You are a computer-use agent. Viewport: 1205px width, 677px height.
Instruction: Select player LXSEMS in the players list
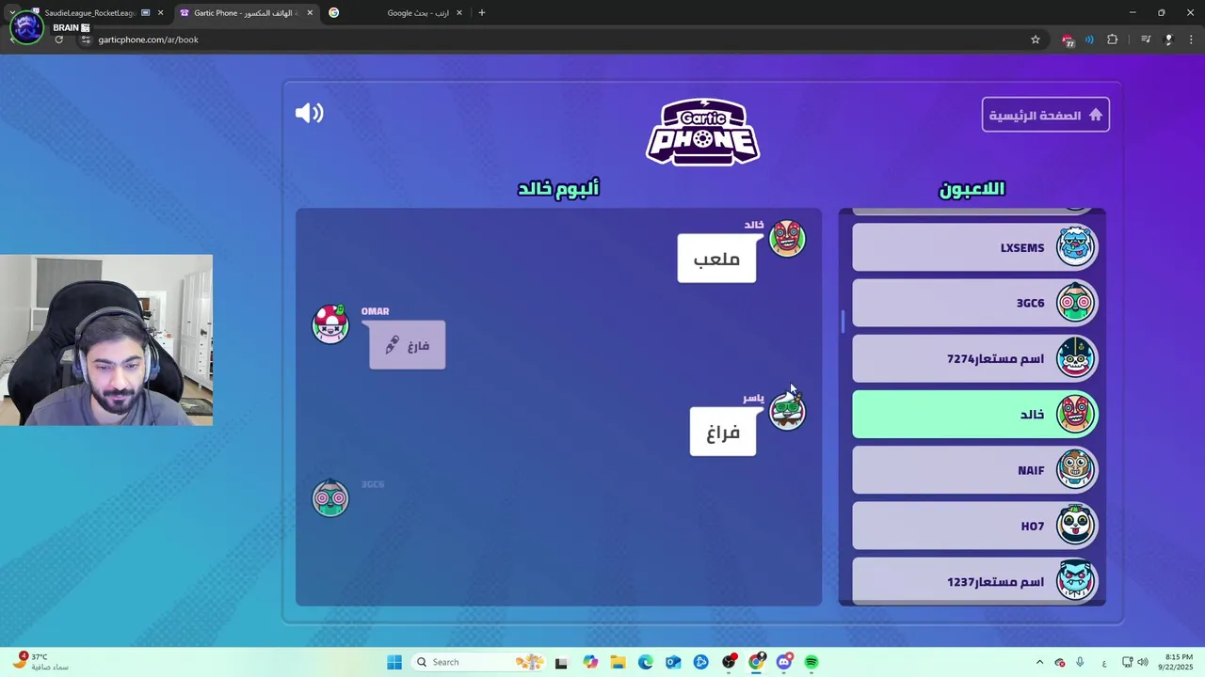coord(974,248)
